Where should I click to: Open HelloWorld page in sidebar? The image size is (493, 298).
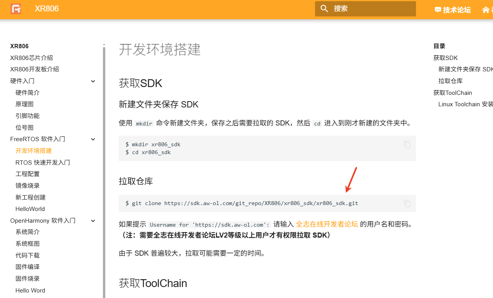pos(30,209)
